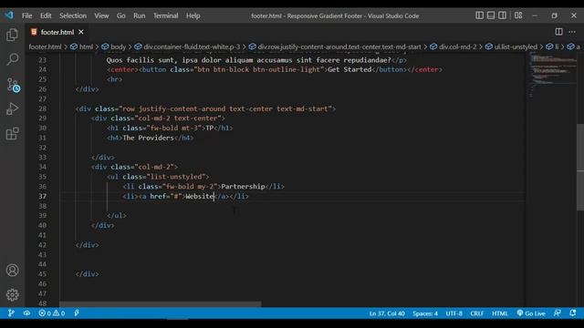Start Go Live server

tap(531, 313)
